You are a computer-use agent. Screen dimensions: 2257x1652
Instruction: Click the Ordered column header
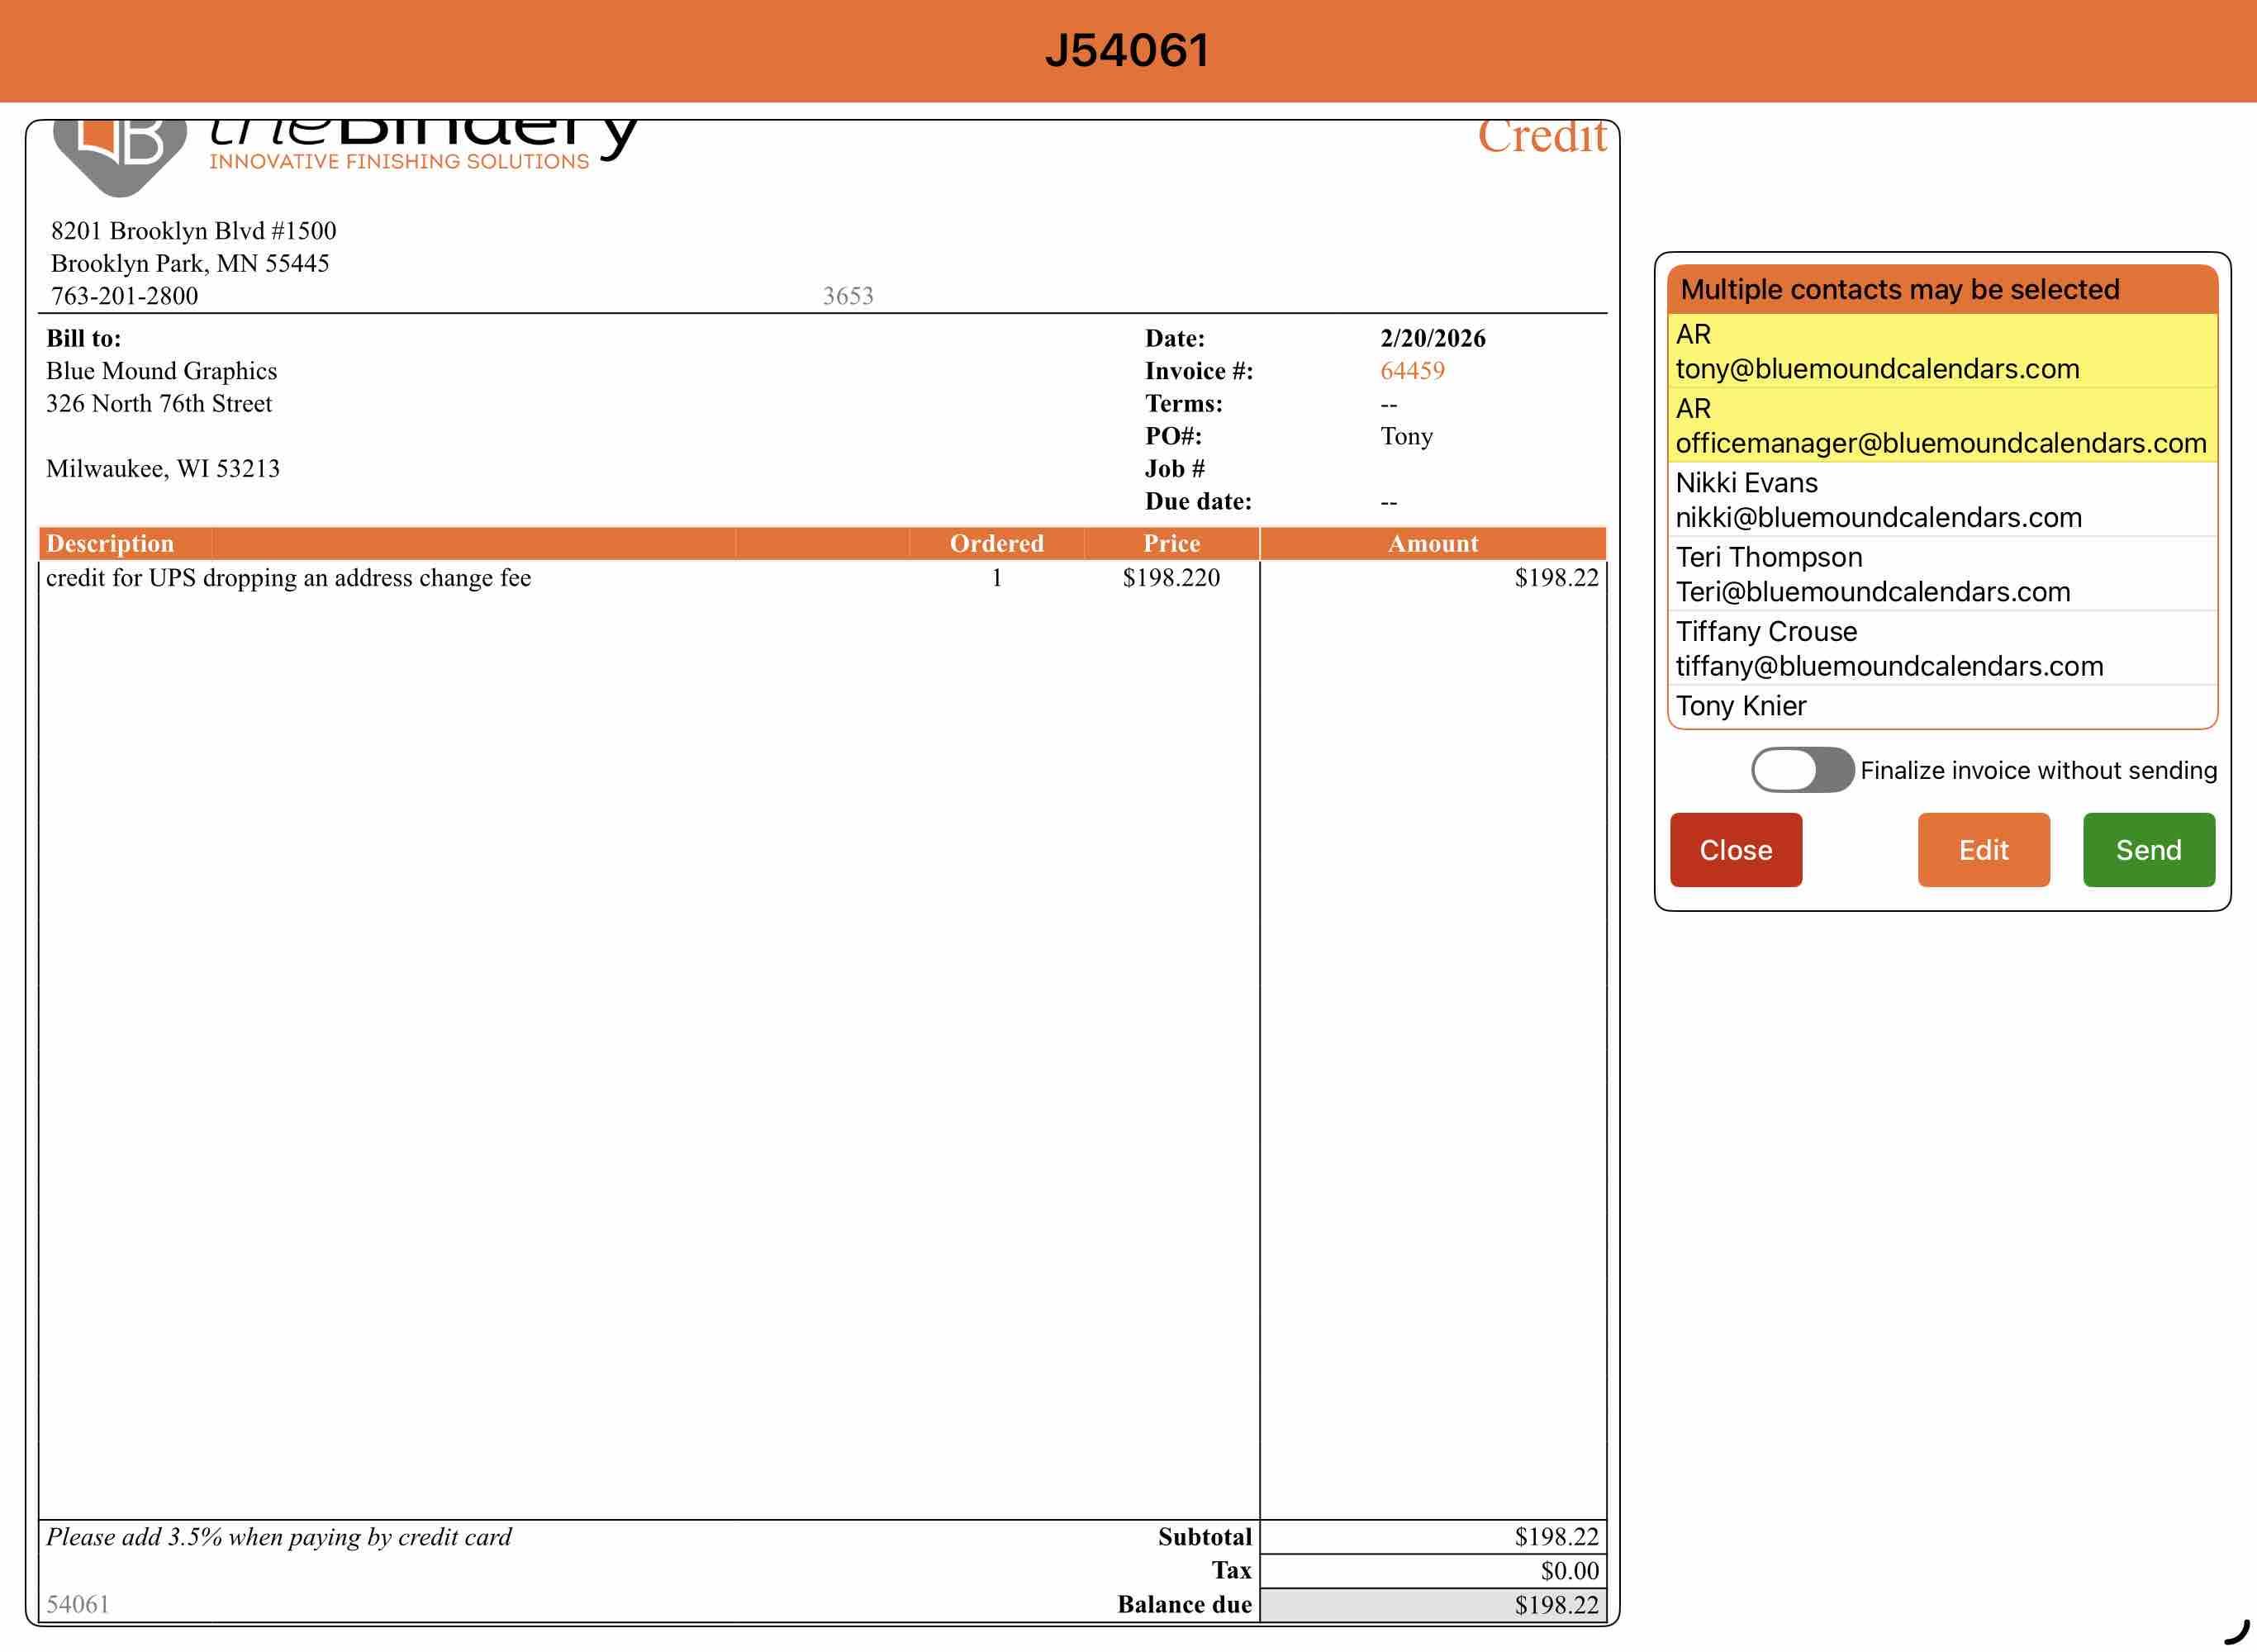[x=996, y=543]
